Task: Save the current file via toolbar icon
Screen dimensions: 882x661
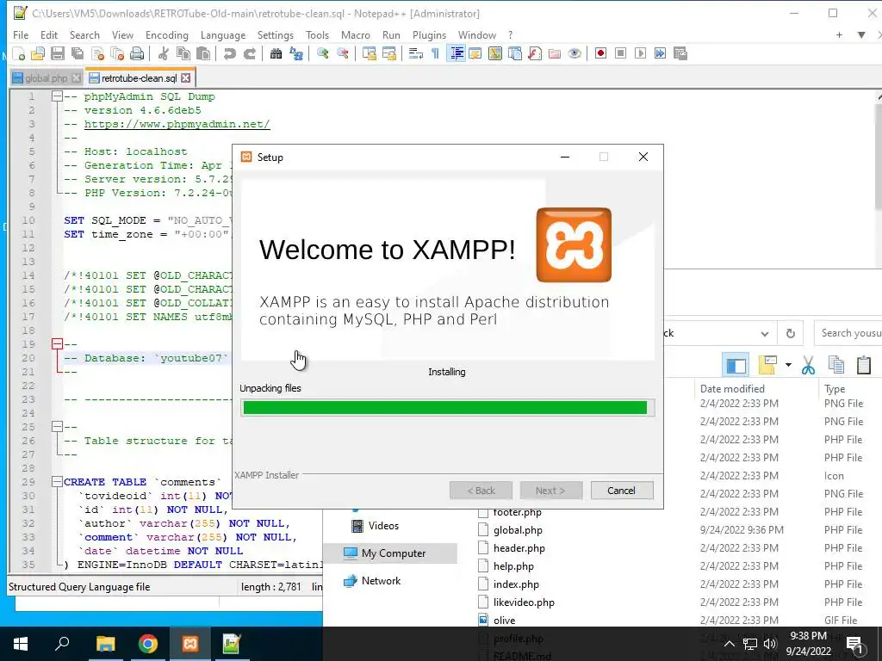Action: click(x=58, y=53)
